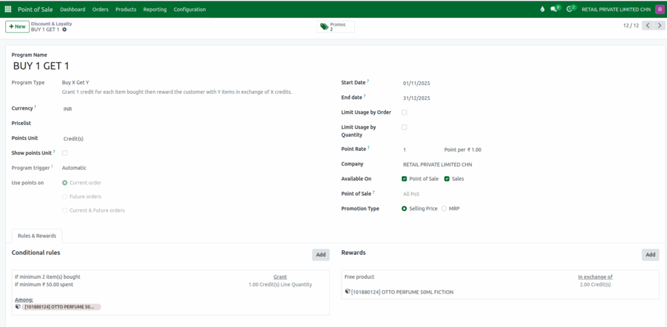Click the user avatar R icon
Viewport: 667px width, 327px height.
click(660, 9)
